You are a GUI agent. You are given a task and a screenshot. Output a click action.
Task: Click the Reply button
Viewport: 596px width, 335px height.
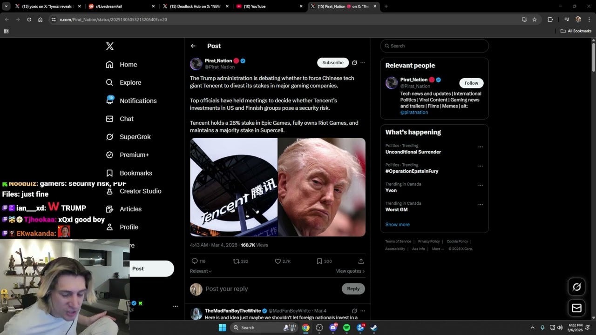(x=353, y=289)
